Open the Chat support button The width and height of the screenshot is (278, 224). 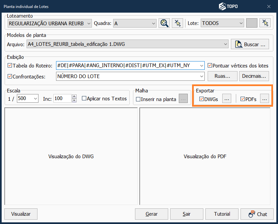point(257,214)
